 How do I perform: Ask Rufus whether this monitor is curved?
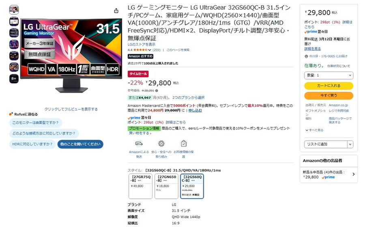tap(36, 123)
